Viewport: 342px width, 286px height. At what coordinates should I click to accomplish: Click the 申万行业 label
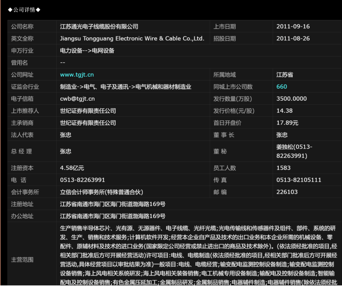click(x=22, y=51)
